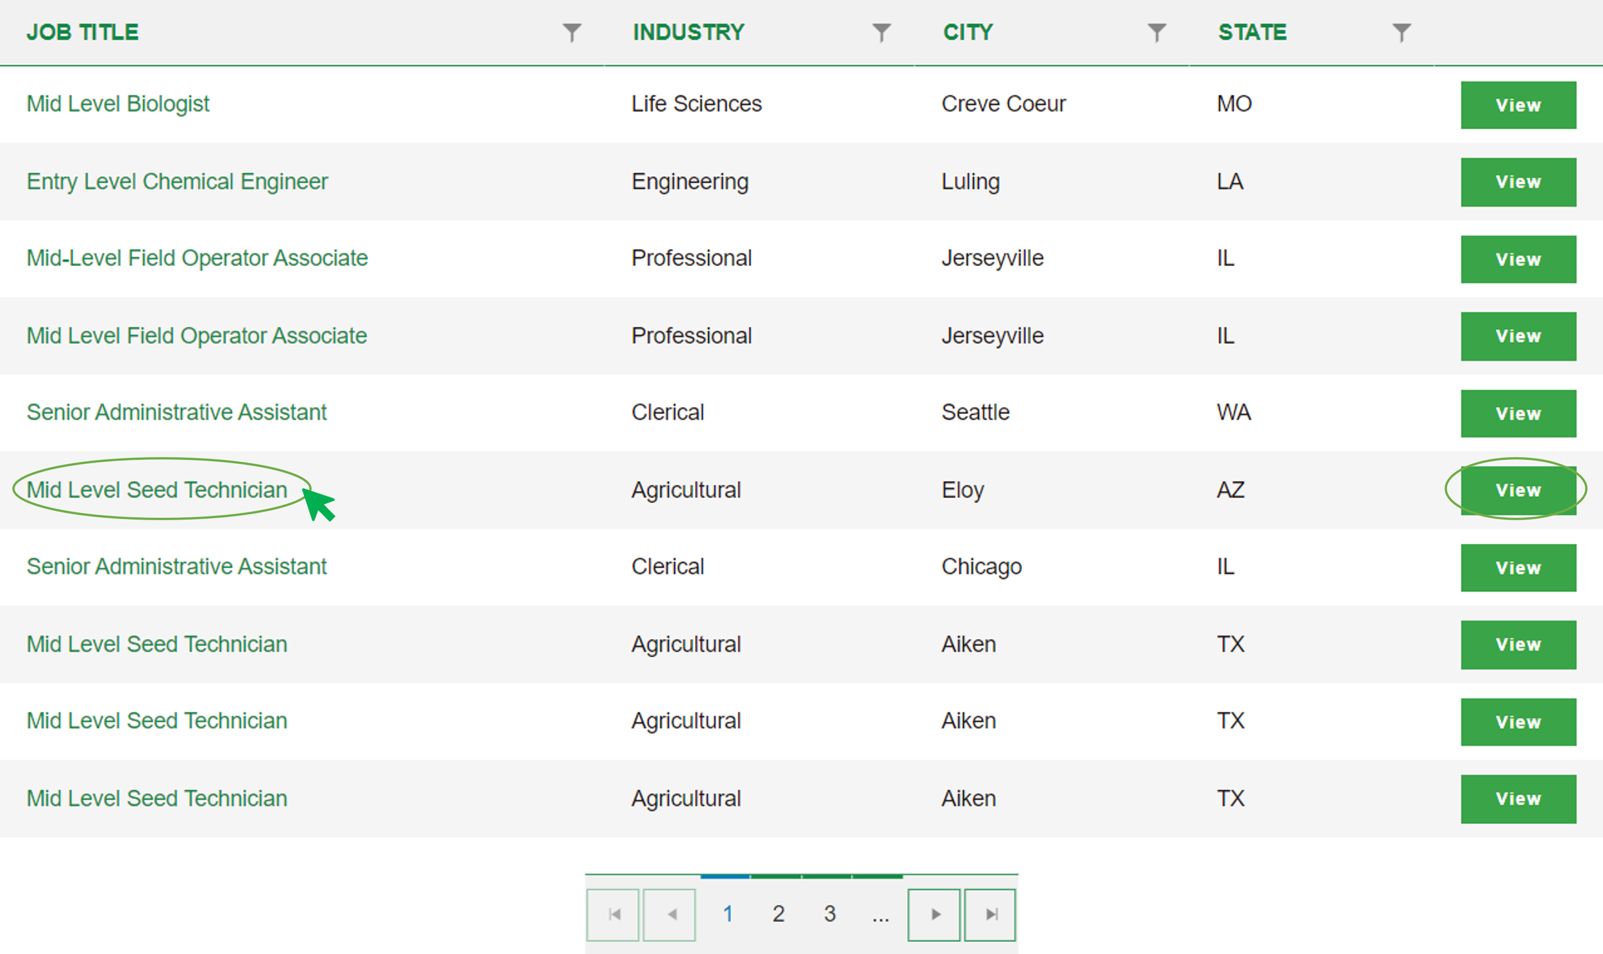This screenshot has width=1603, height=954.
Task: Sort by the JOB TITLE column header
Action: coord(82,32)
